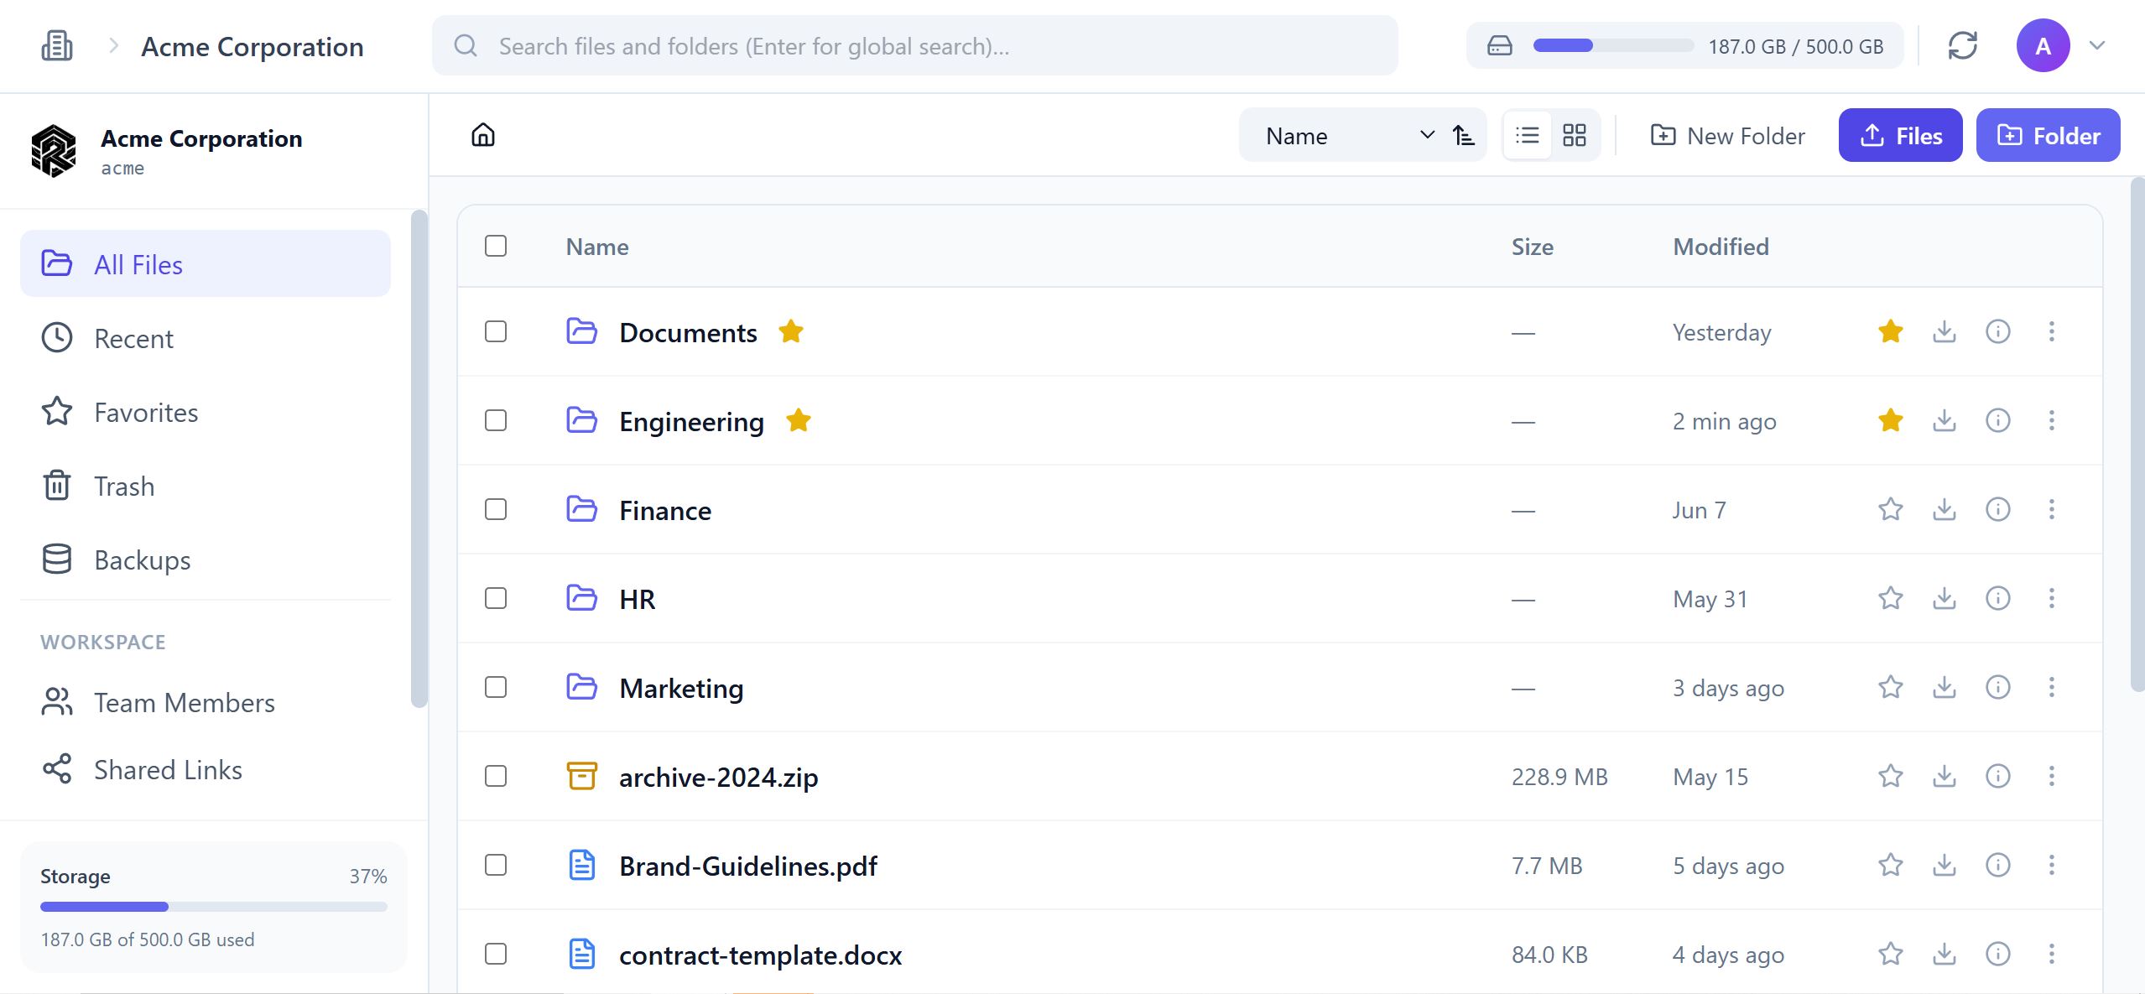Select the Documents folder checkbox
The width and height of the screenshot is (2145, 994).
pyautogui.click(x=496, y=331)
